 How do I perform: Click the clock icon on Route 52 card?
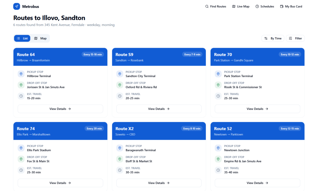218,170
